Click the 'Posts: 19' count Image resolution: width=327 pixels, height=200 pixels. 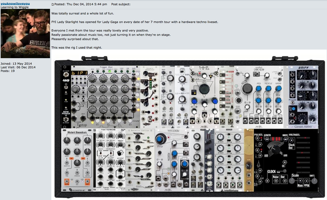[8, 71]
